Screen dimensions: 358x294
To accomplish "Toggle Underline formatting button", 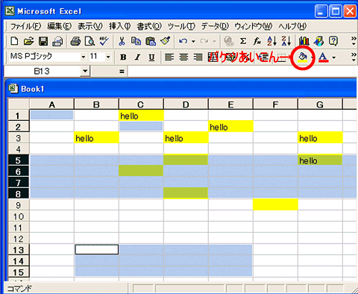I will [151, 57].
